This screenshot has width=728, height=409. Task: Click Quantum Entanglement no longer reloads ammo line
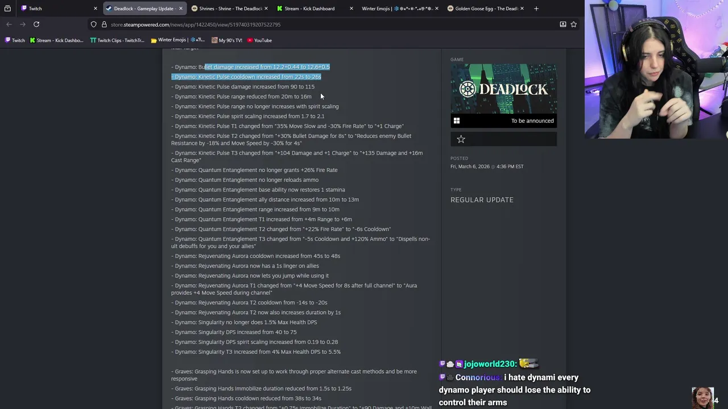pyautogui.click(x=245, y=180)
